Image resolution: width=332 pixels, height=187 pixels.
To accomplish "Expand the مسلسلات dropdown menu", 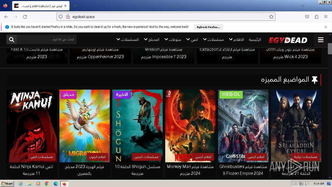I will pos(213,39).
